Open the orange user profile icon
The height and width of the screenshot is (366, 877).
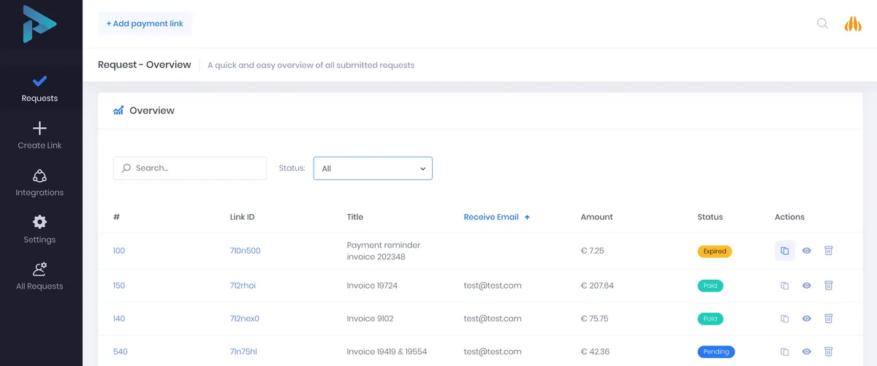coord(853,23)
